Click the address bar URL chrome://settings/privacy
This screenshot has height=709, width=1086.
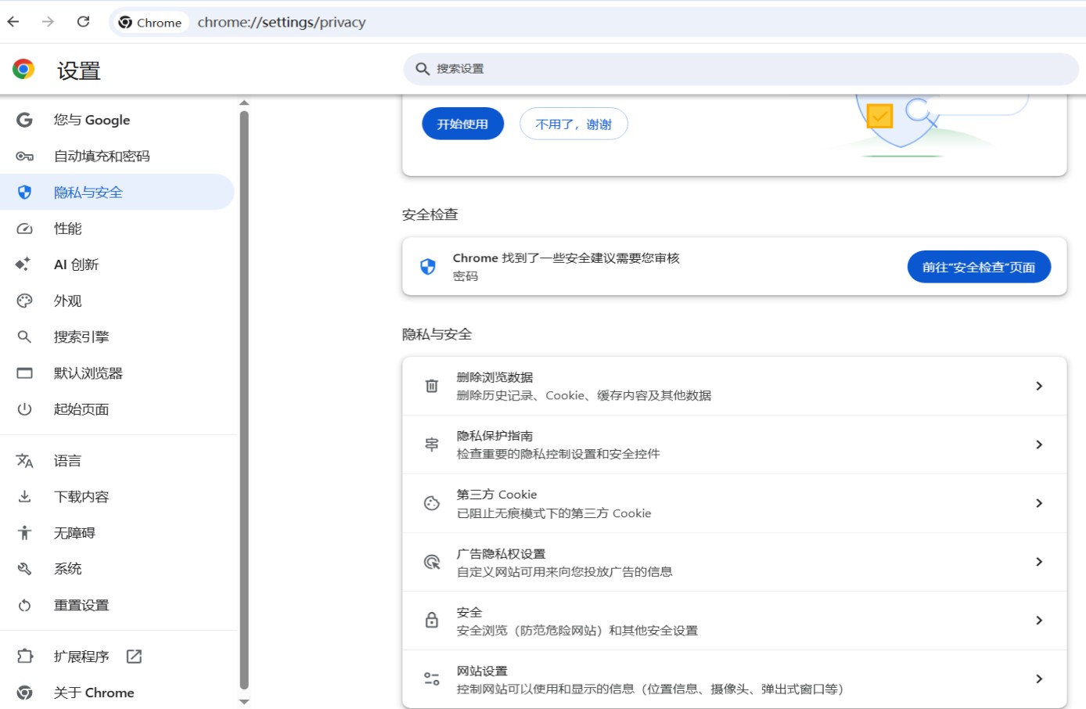pos(282,23)
